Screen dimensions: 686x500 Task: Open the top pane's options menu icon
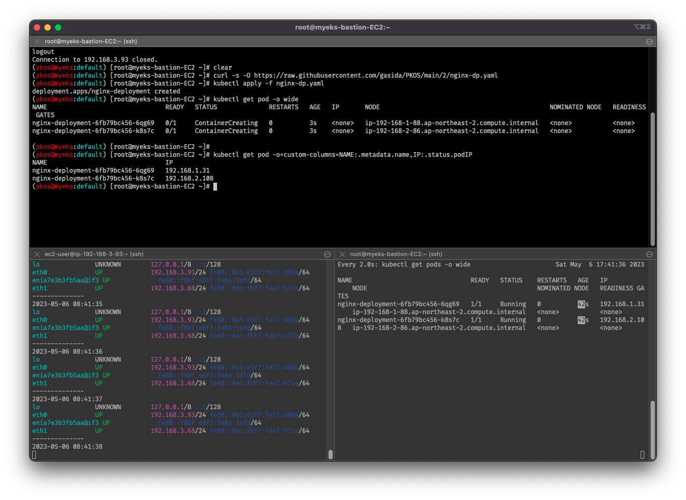tap(650, 41)
